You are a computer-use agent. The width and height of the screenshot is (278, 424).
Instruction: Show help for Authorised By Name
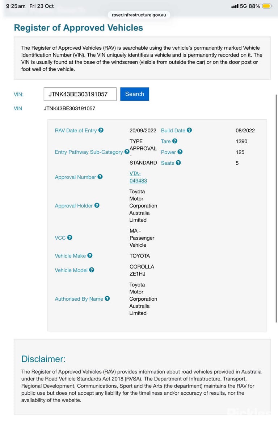(107, 298)
